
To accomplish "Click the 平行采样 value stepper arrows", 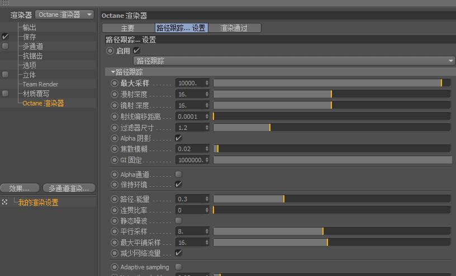I will (x=207, y=231).
